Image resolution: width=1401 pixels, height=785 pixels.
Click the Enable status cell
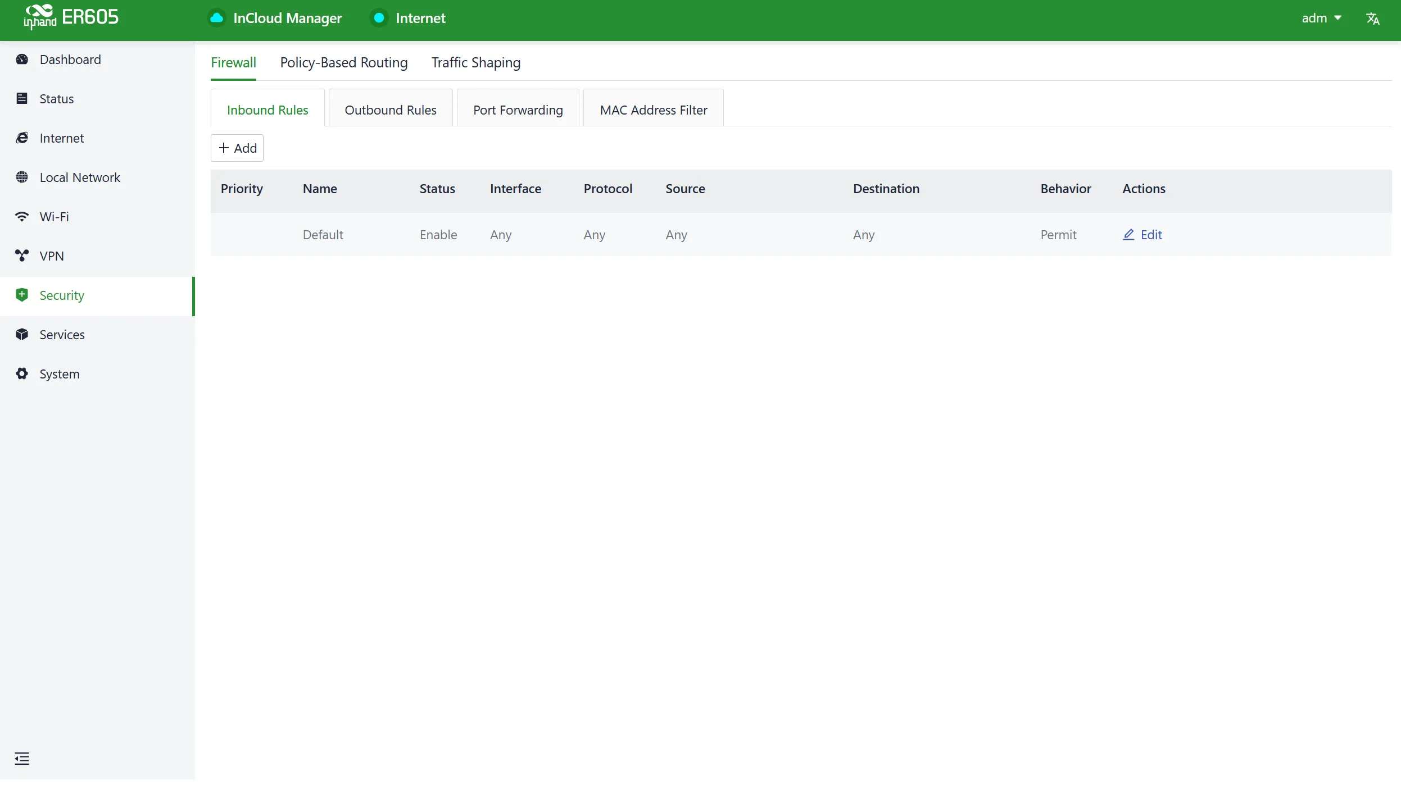pos(438,235)
